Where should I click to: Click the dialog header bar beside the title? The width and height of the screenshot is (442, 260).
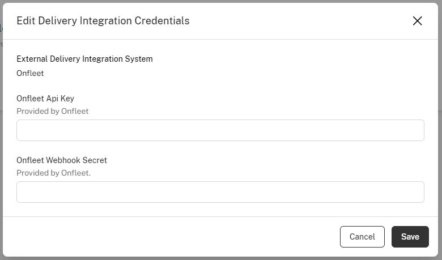click(x=295, y=21)
